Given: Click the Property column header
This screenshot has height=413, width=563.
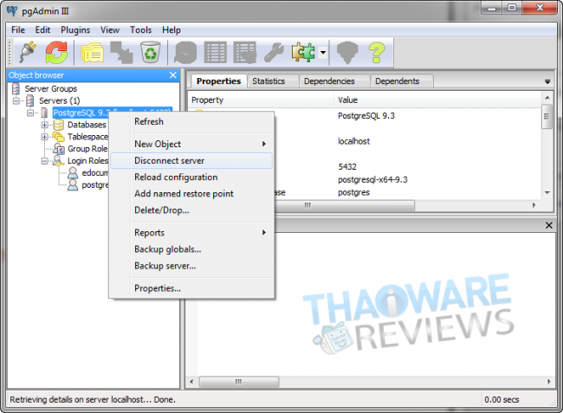Looking at the screenshot, I should point(261,100).
